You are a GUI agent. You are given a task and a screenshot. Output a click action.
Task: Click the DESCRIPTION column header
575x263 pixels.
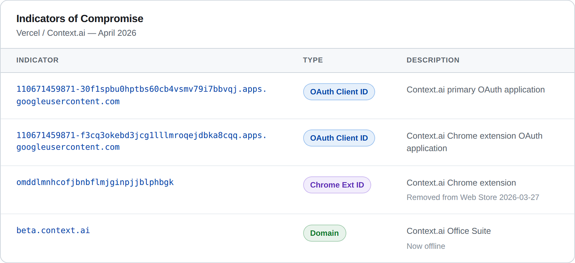coord(433,60)
